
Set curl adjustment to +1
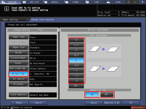coord(76,50)
